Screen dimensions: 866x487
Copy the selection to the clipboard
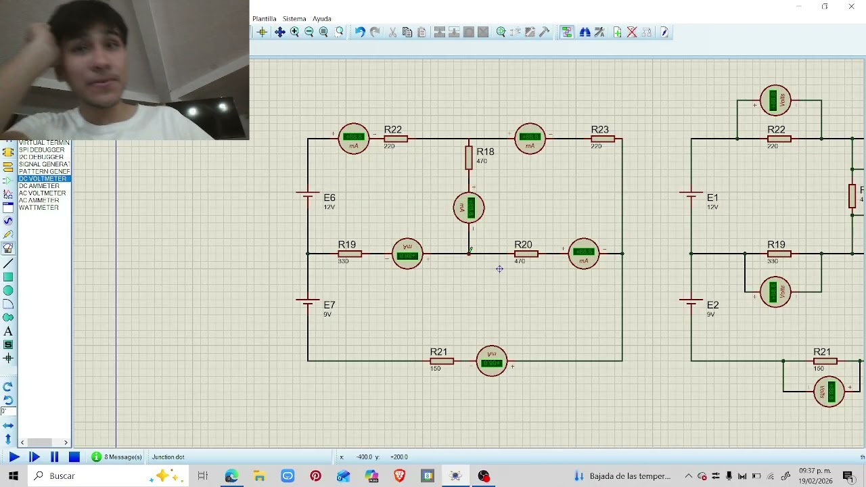click(x=407, y=32)
